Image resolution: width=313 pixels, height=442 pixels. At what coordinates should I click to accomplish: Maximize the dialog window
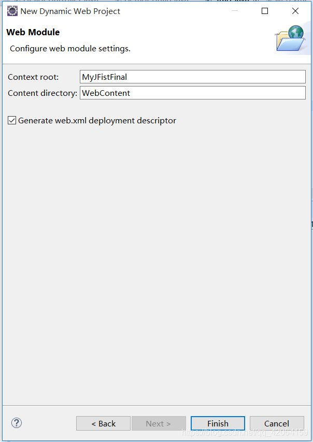pyautogui.click(x=265, y=11)
